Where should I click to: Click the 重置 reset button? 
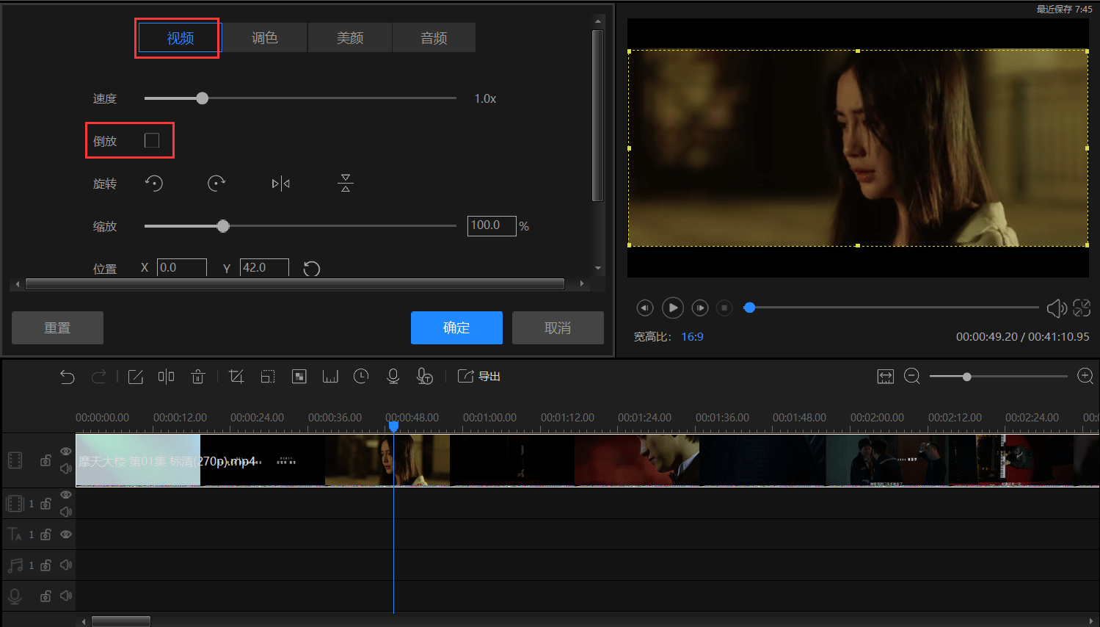pos(57,327)
